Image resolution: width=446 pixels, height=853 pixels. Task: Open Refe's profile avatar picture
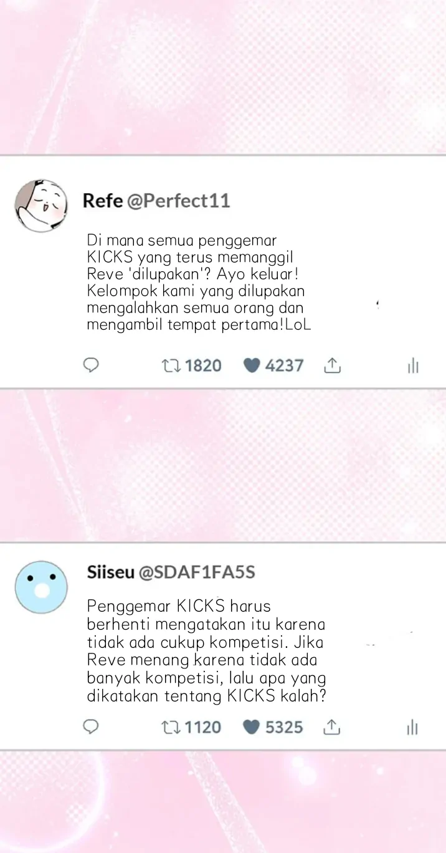[x=41, y=206]
